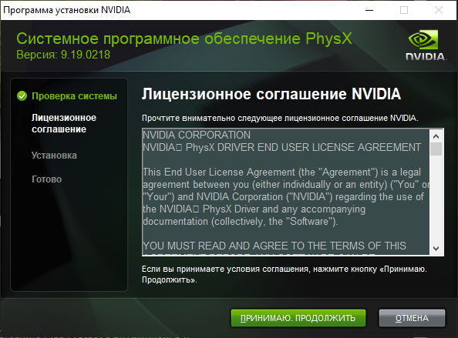Screen dimensions: 458x338
Task: Select the Лицензионное соглашение step
Action: point(64,123)
